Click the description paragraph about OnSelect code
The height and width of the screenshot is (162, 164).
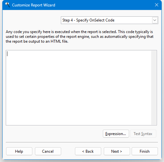coord(79,37)
